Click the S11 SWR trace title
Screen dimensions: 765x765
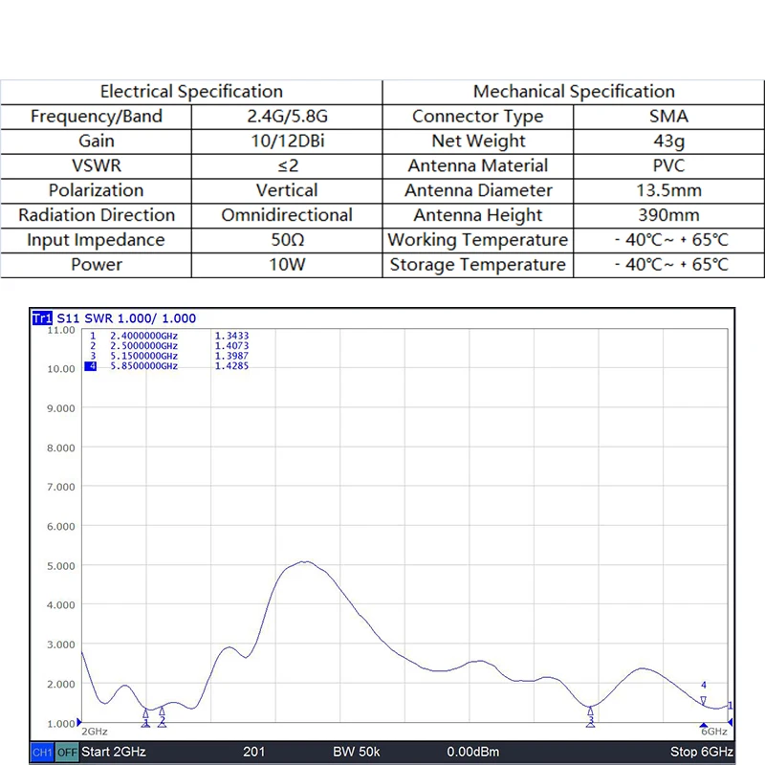pos(126,318)
